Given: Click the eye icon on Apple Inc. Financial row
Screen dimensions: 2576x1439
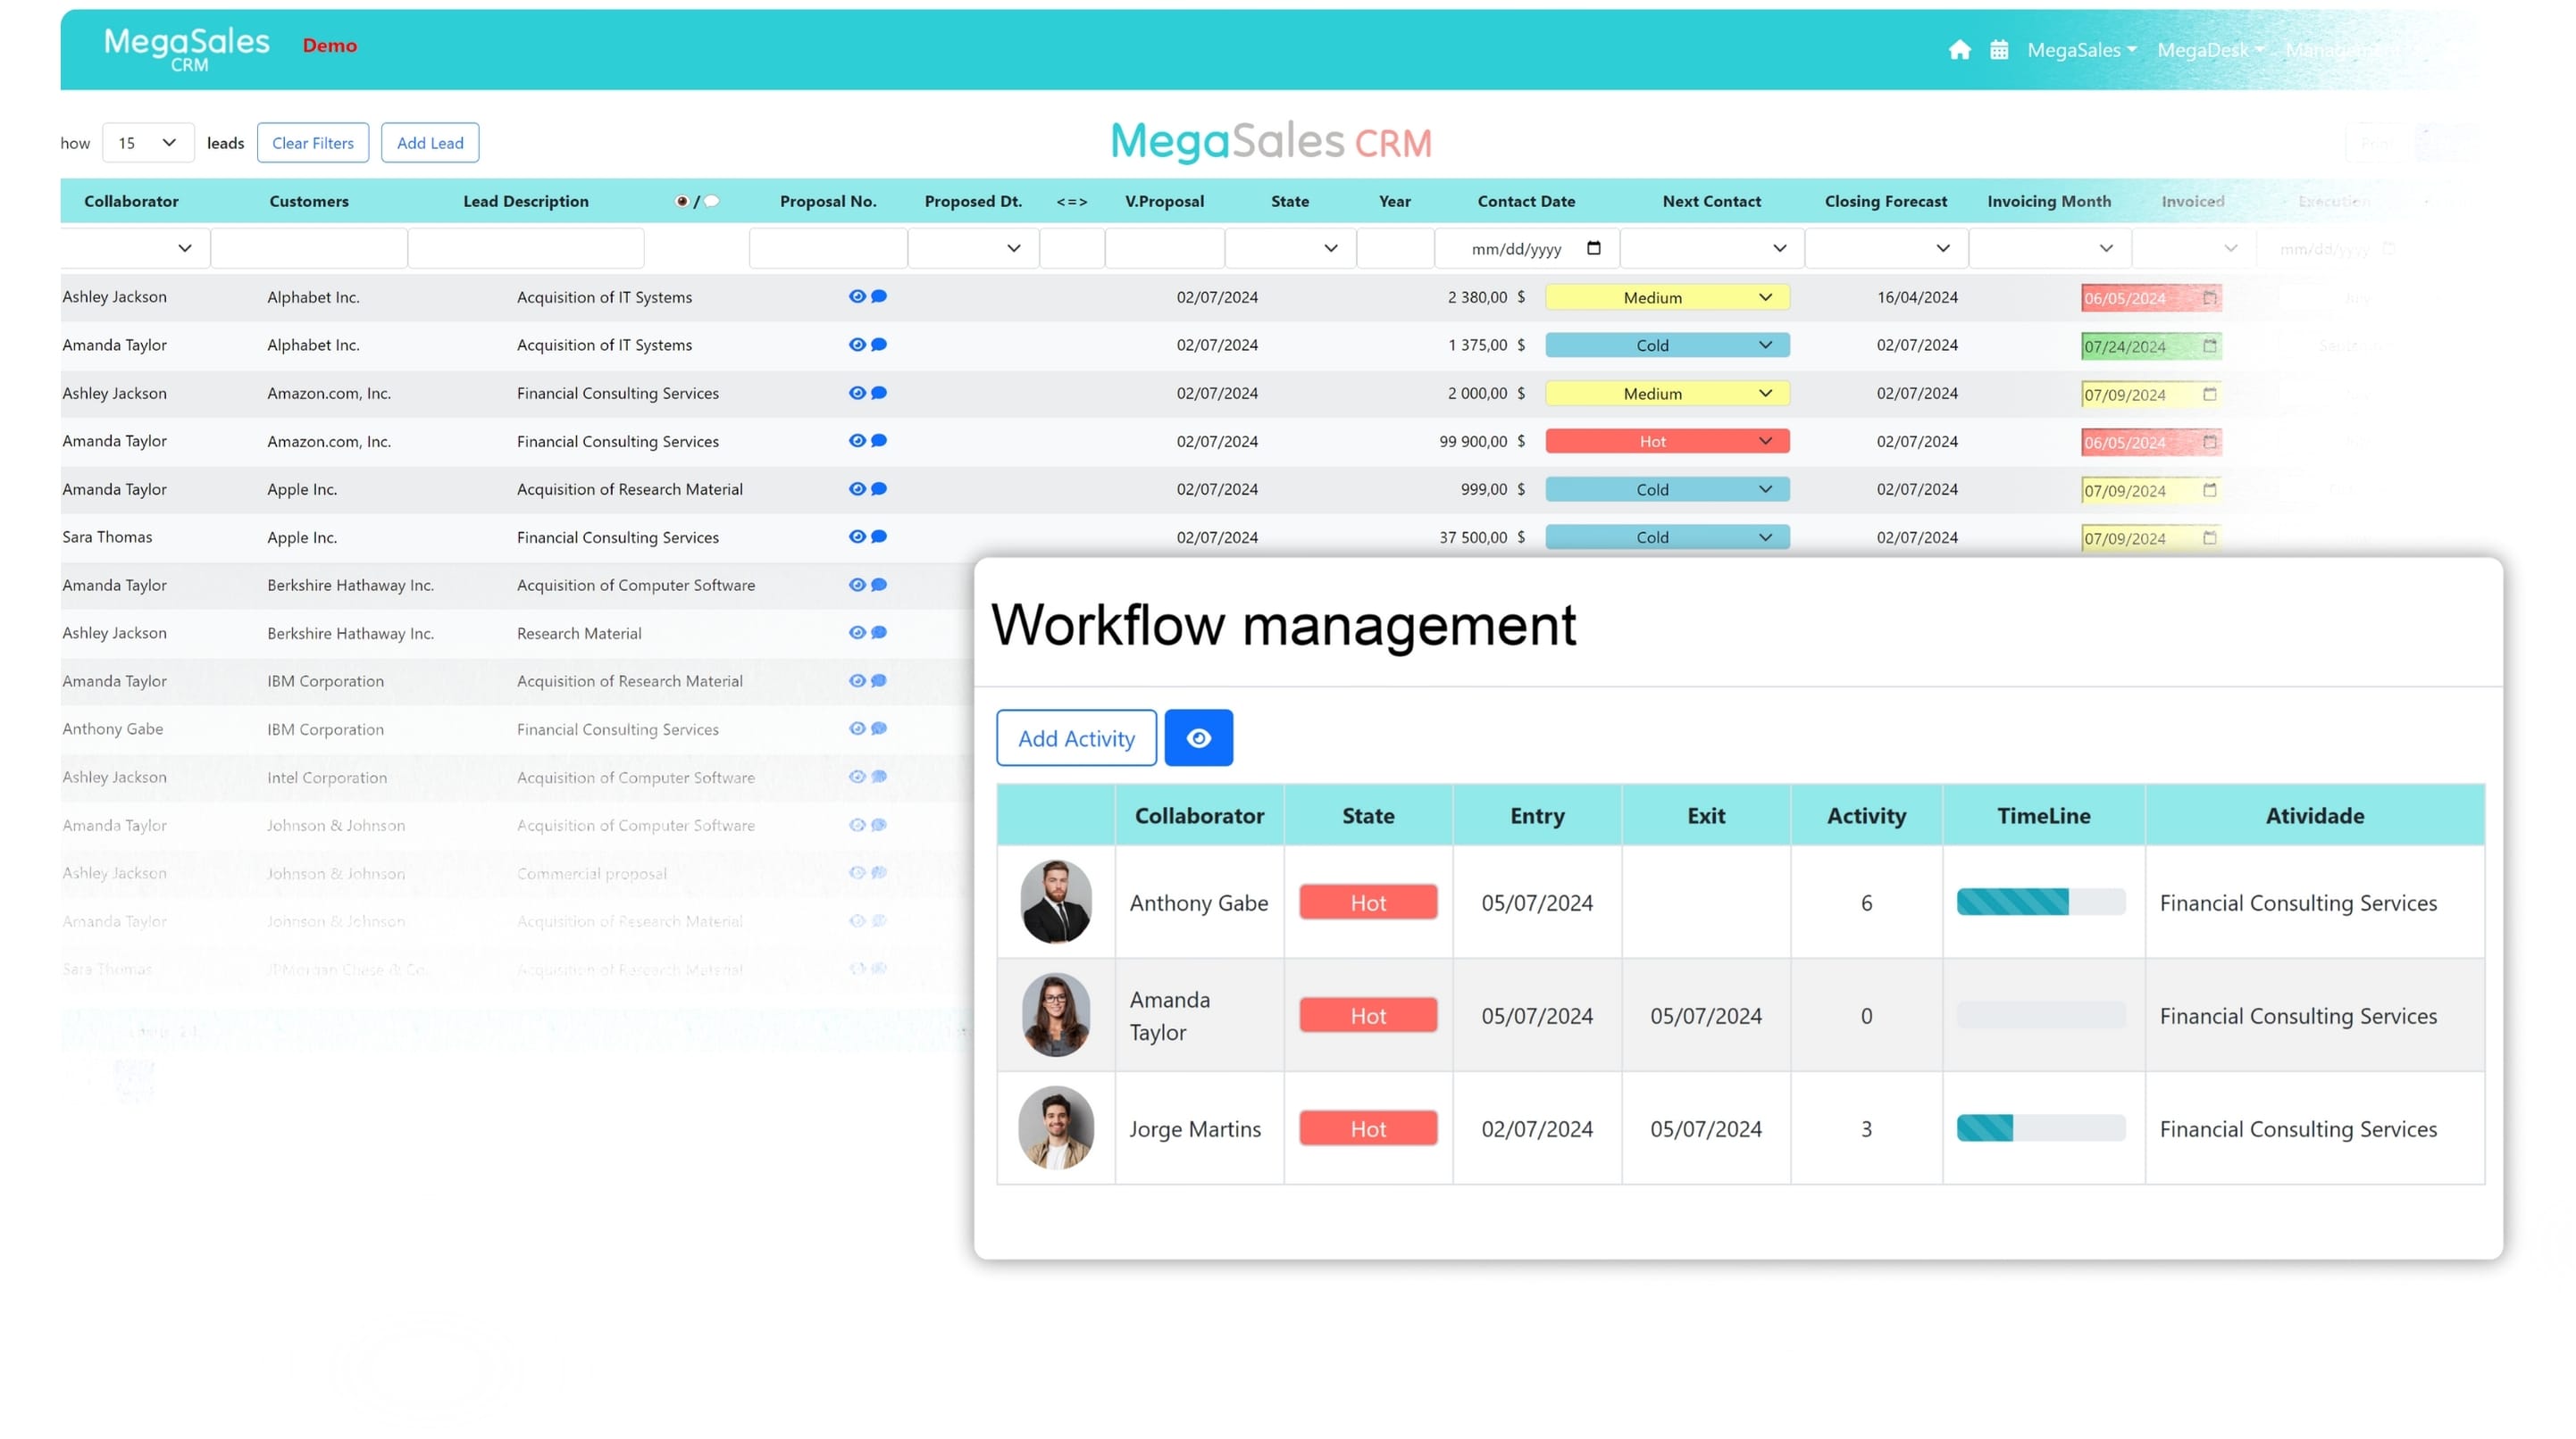Looking at the screenshot, I should pyautogui.click(x=858, y=536).
